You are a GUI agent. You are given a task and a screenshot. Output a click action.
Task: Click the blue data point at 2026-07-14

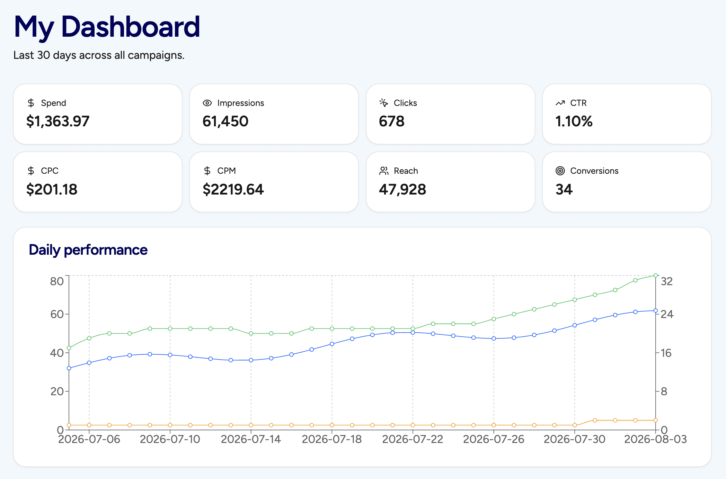coord(251,360)
